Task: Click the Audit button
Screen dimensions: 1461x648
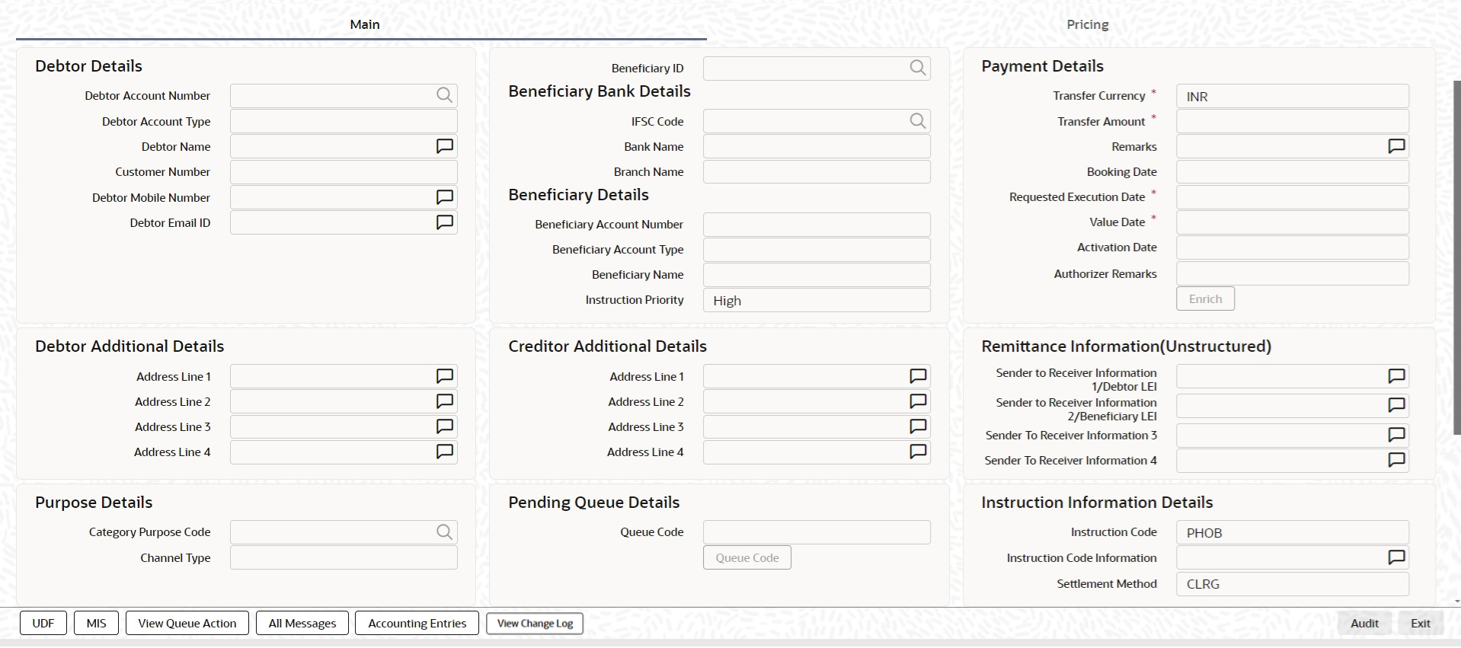Action: click(1364, 623)
